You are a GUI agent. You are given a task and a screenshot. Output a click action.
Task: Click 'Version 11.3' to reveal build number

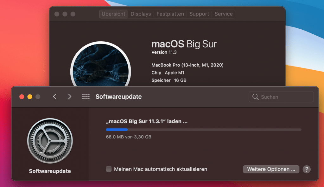(163, 52)
